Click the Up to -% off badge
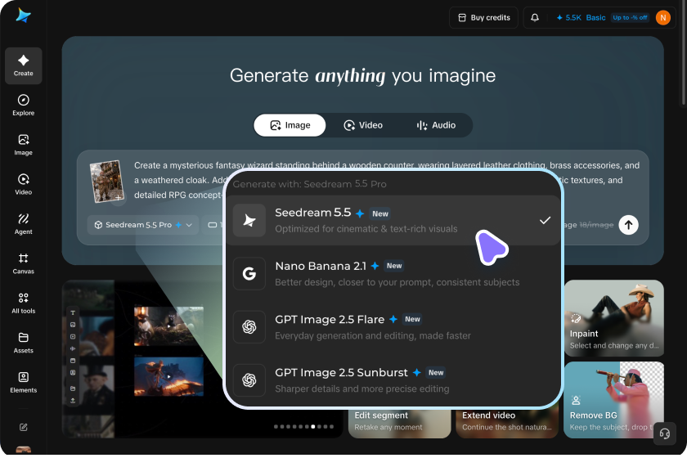The image size is (687, 458). pos(630,17)
